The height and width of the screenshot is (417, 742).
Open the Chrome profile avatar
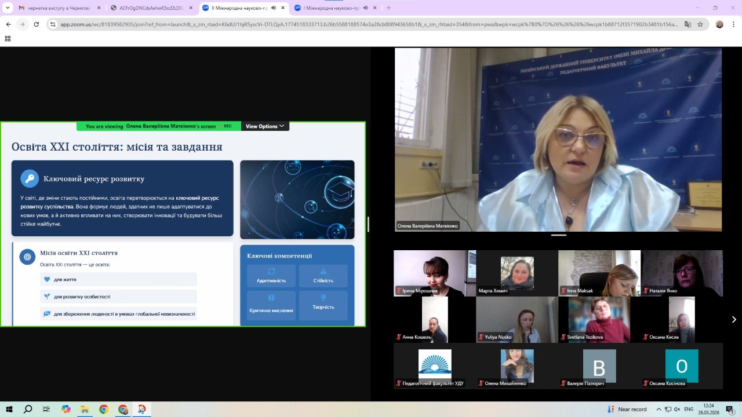[719, 24]
